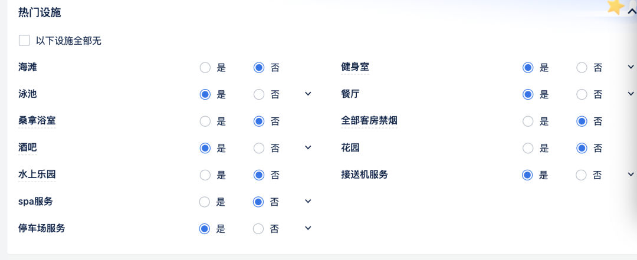The height and width of the screenshot is (260, 637).
Task: Expand the 接送机服务 details chevron
Action: tap(631, 175)
